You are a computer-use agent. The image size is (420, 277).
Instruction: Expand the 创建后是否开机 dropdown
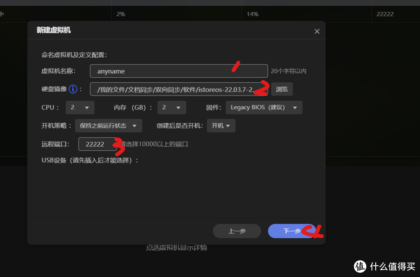coord(221,125)
